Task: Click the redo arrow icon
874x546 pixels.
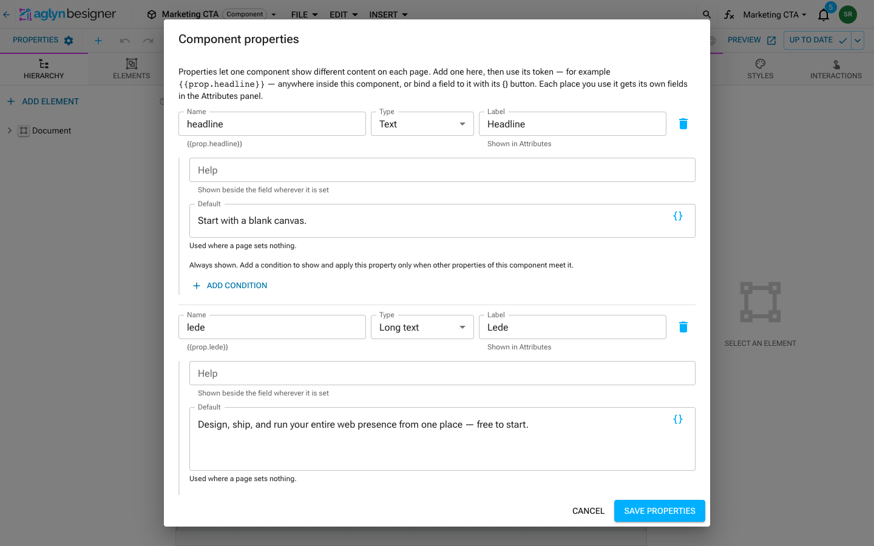Action: pyautogui.click(x=148, y=41)
